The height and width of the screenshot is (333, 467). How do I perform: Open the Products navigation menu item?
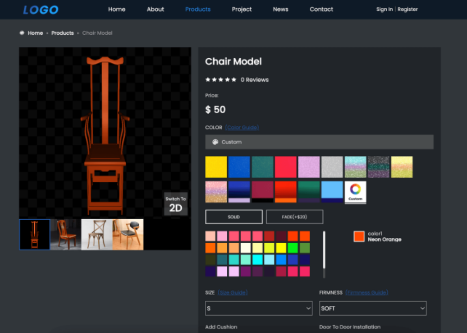(198, 9)
